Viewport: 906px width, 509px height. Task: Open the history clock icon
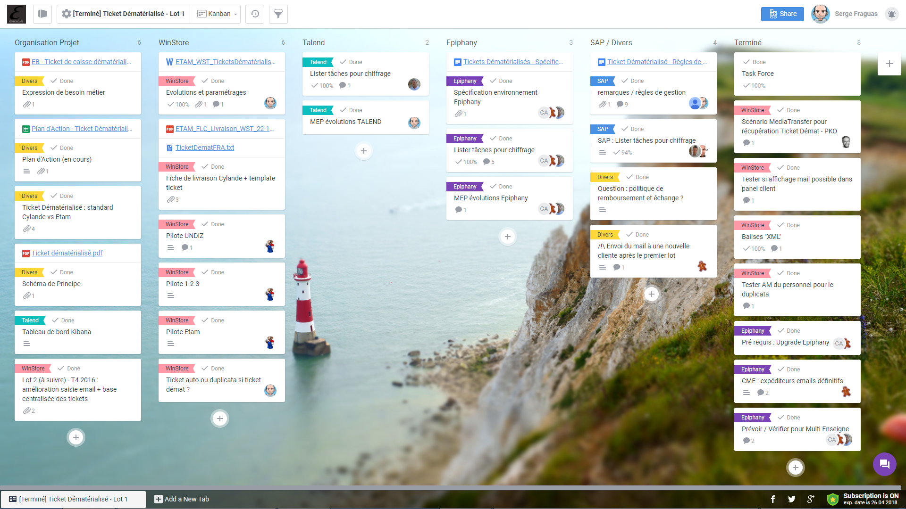click(255, 14)
